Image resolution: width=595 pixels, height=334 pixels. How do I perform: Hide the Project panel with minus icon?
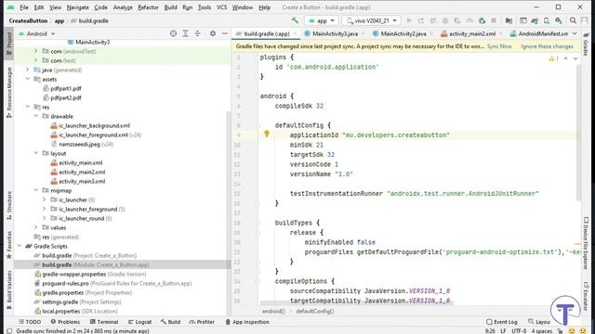(x=225, y=33)
